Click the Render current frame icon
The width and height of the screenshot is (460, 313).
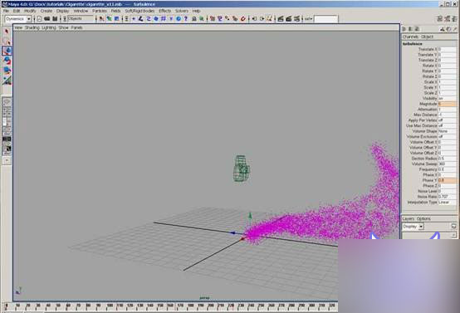[x=281, y=19]
